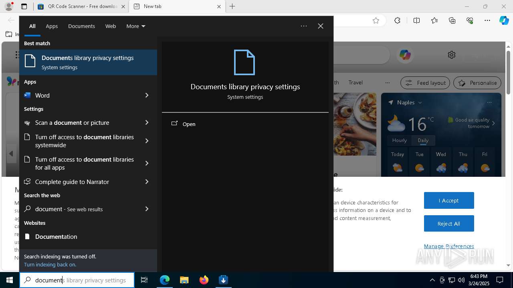The image size is (513, 288).
Task: Click the network icon in the system tray
Action: [x=452, y=280]
